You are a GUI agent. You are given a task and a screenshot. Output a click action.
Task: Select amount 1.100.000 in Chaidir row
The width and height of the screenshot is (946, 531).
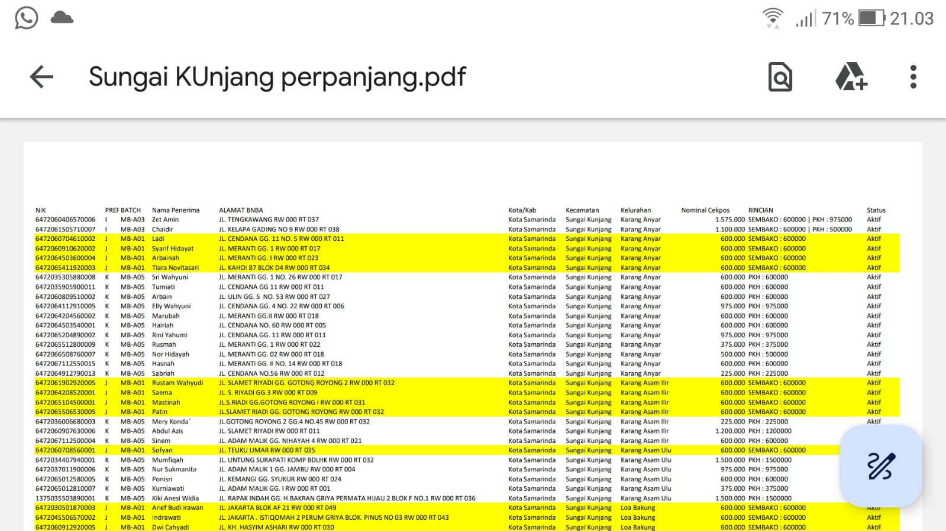[730, 229]
